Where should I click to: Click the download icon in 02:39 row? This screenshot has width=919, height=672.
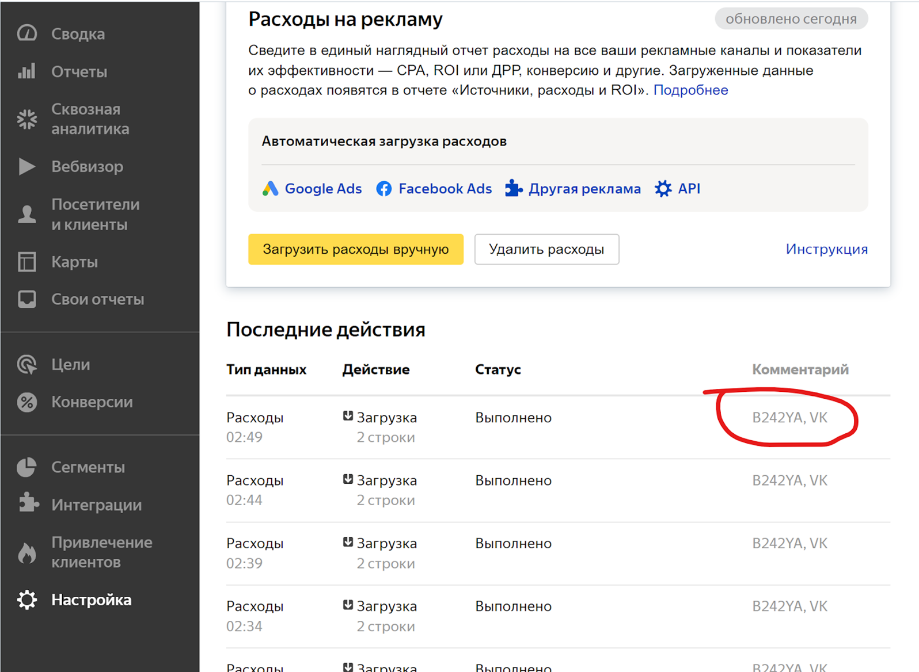pyautogui.click(x=348, y=542)
